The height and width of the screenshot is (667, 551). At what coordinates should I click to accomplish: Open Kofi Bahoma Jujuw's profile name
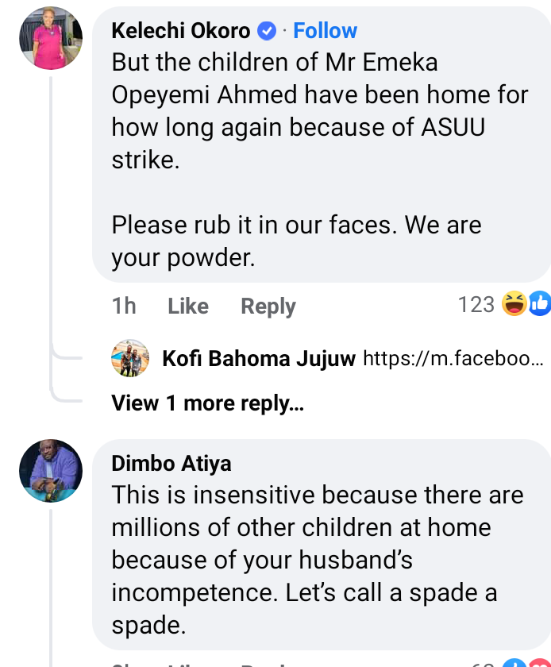[259, 359]
